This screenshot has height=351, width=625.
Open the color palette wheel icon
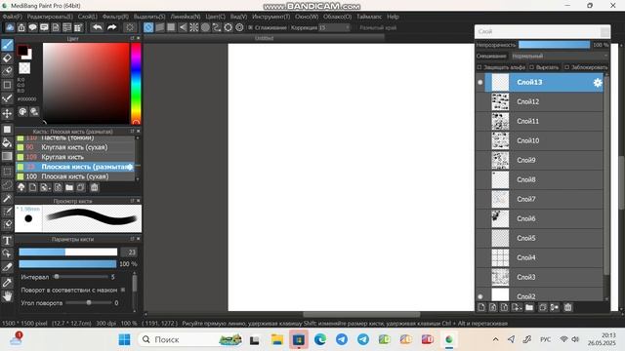click(22, 112)
